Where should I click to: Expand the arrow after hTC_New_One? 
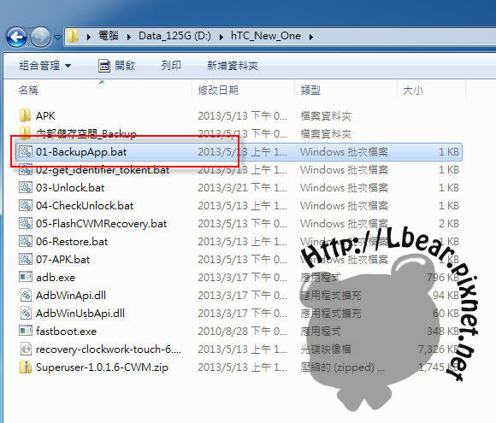[x=311, y=37]
